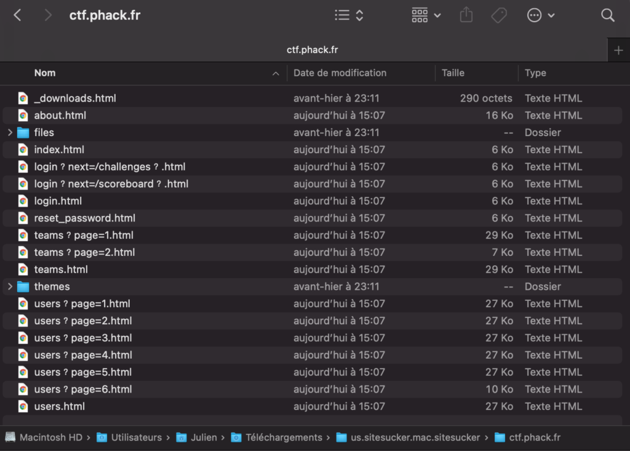630x451 pixels.
Task: Click Utilisateurs in path bar
Action: click(137, 437)
